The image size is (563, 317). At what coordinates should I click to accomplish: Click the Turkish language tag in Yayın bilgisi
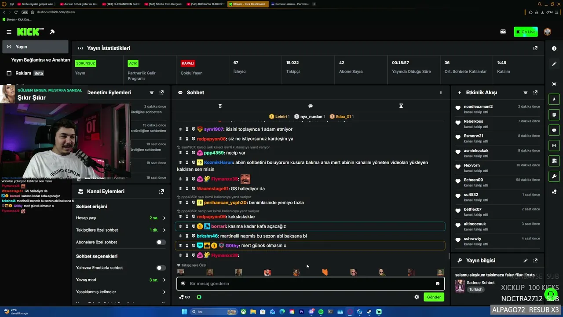point(475,290)
